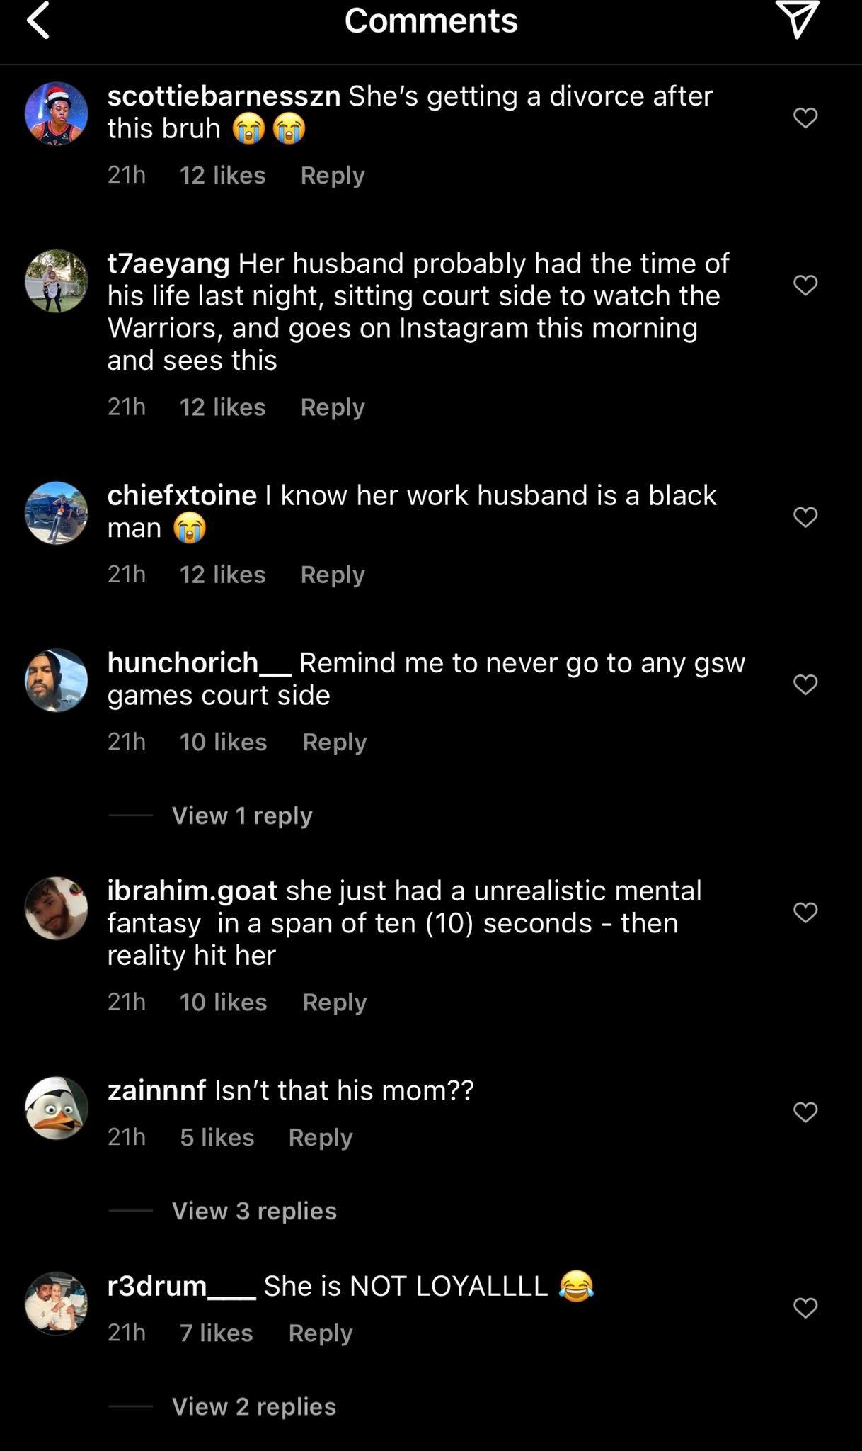
Task: Like chiefxtoine's comment with the heart
Action: (805, 517)
